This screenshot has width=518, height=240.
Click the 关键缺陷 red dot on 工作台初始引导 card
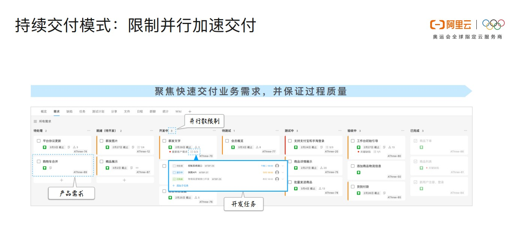358,152
